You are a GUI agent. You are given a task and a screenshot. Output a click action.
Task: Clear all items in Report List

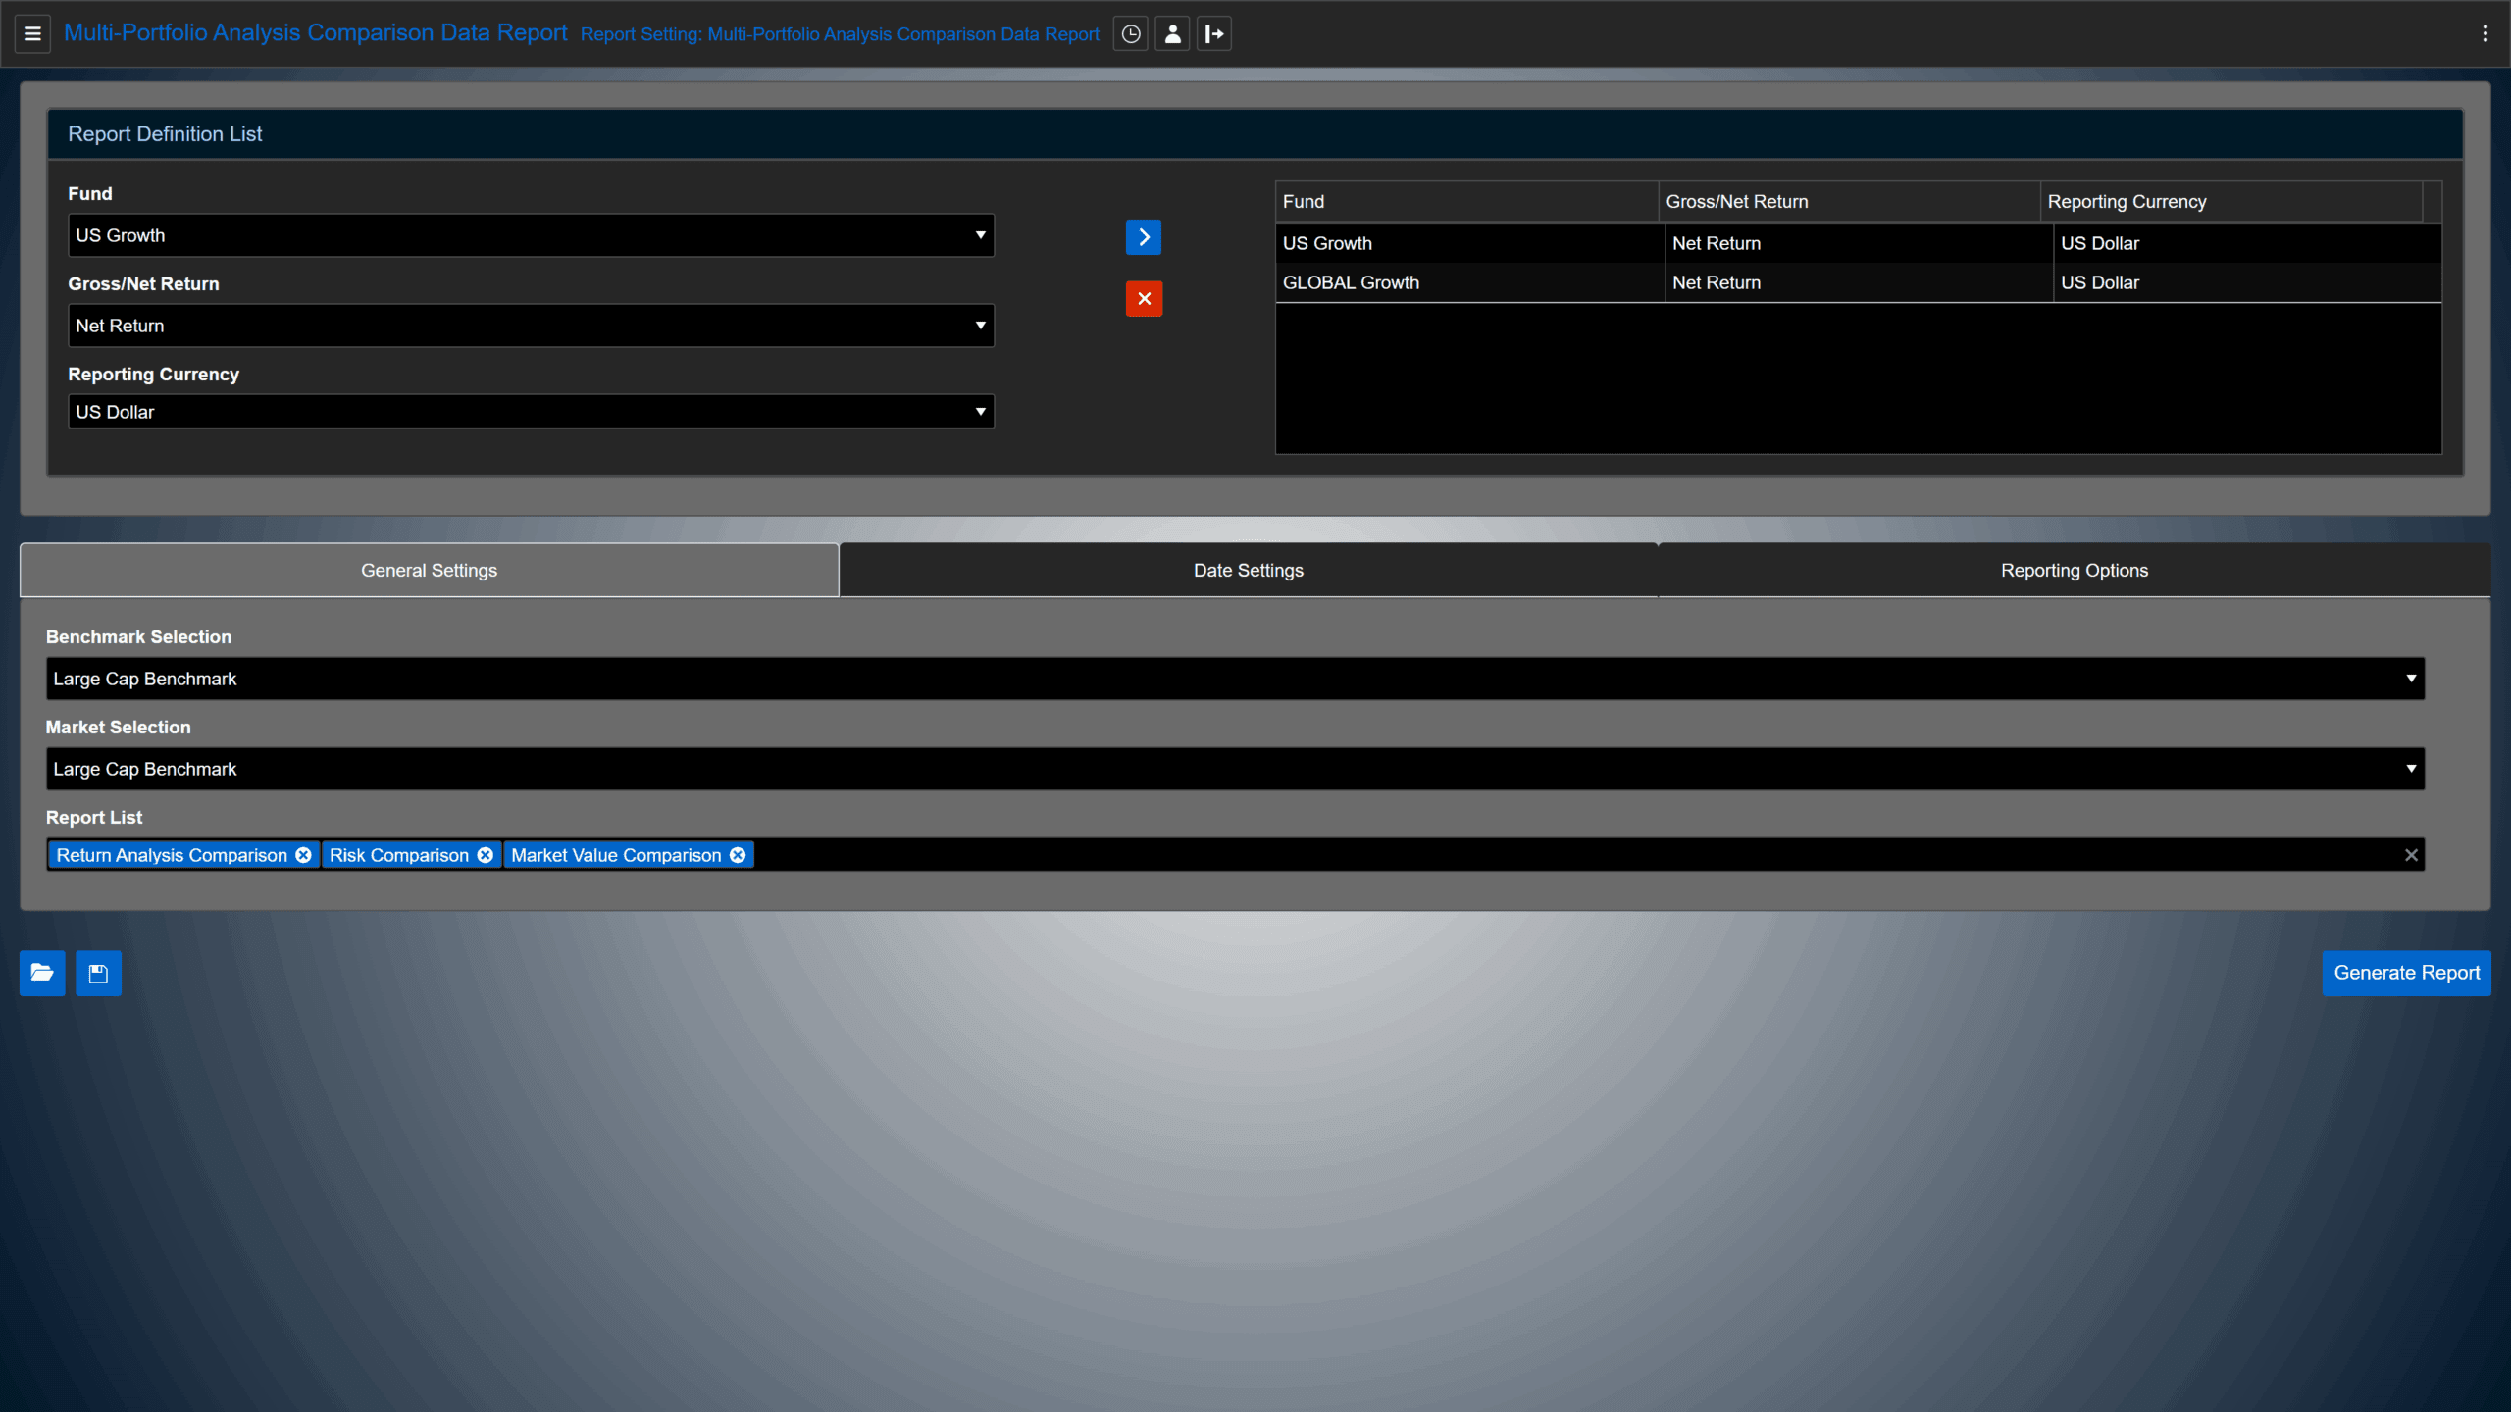(x=2411, y=855)
